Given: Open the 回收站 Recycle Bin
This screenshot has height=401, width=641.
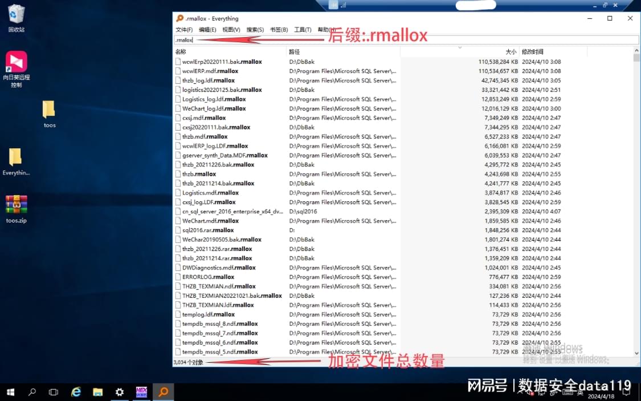Looking at the screenshot, I should 16,14.
